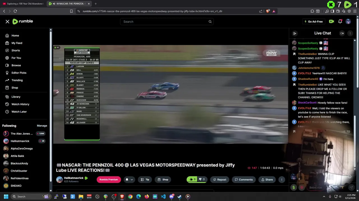Click the Share button

267,180
